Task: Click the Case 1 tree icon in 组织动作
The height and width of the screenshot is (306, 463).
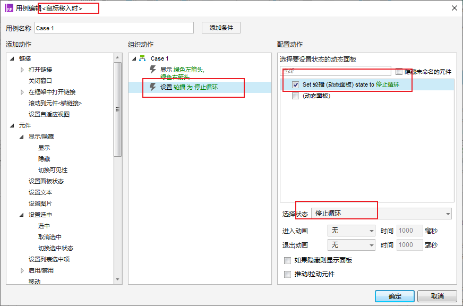Action: click(x=143, y=58)
